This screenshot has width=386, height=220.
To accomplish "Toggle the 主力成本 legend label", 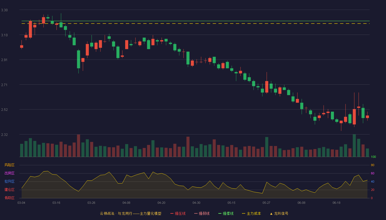I will (x=254, y=213).
